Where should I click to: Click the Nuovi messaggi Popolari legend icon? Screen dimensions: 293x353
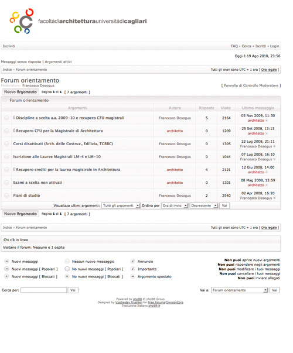coord(6,269)
